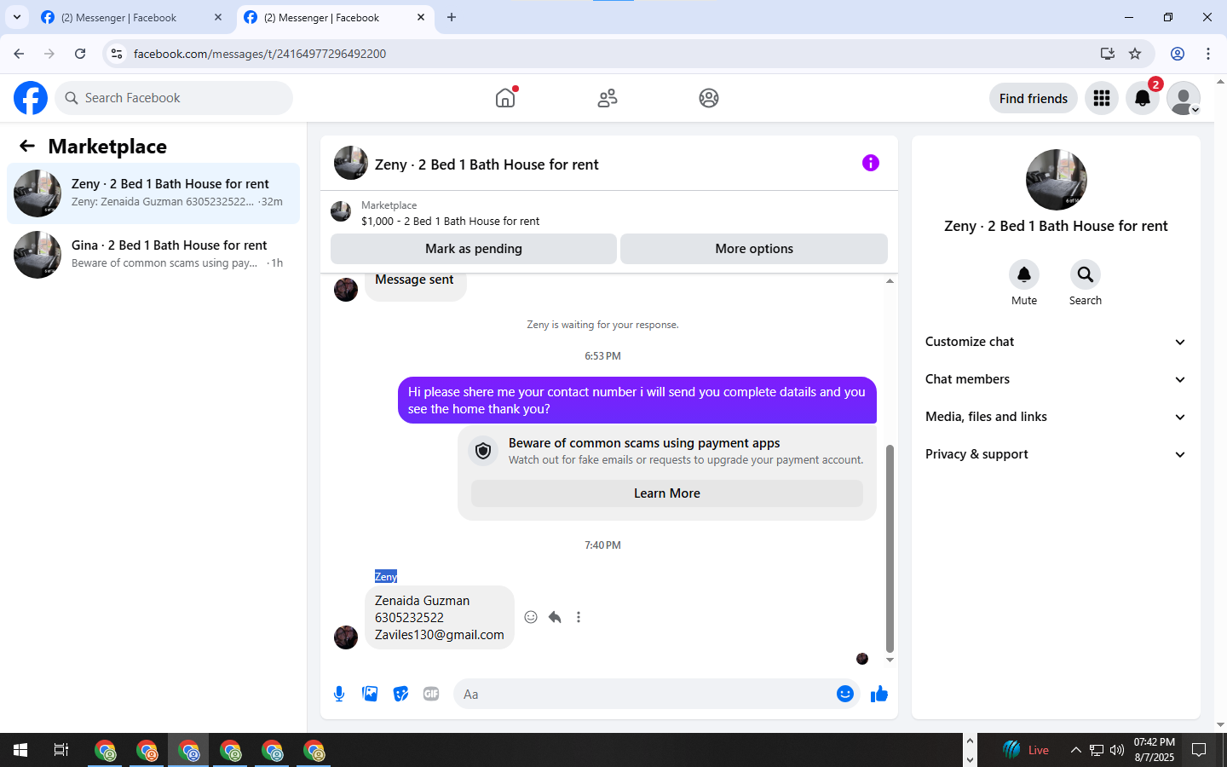Viewport: 1227px width, 767px height.
Task: Choose a GIF icon
Action: click(431, 694)
